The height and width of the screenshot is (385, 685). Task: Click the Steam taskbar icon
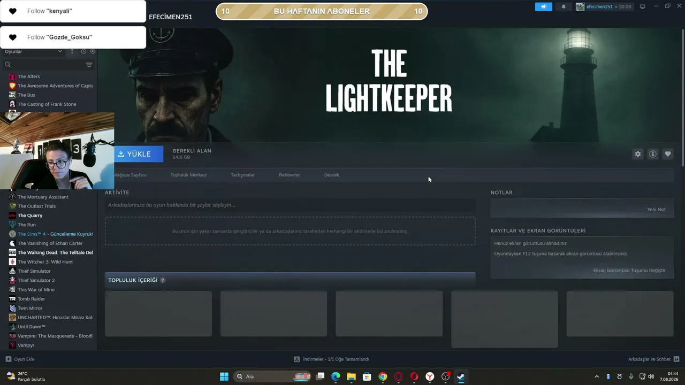(461, 376)
